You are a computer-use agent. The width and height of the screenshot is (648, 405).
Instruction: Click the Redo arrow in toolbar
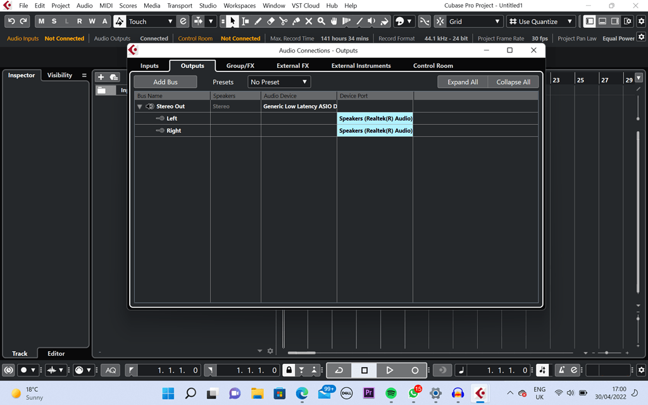pyautogui.click(x=23, y=22)
